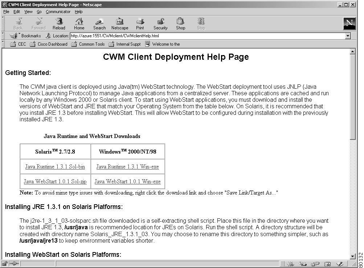Collapse the location toolbar grip handle
The width and height of the screenshot is (364, 268).
(x=3, y=36)
